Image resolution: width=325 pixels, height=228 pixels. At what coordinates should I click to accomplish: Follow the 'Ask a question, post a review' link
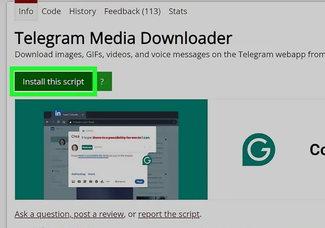point(69,214)
